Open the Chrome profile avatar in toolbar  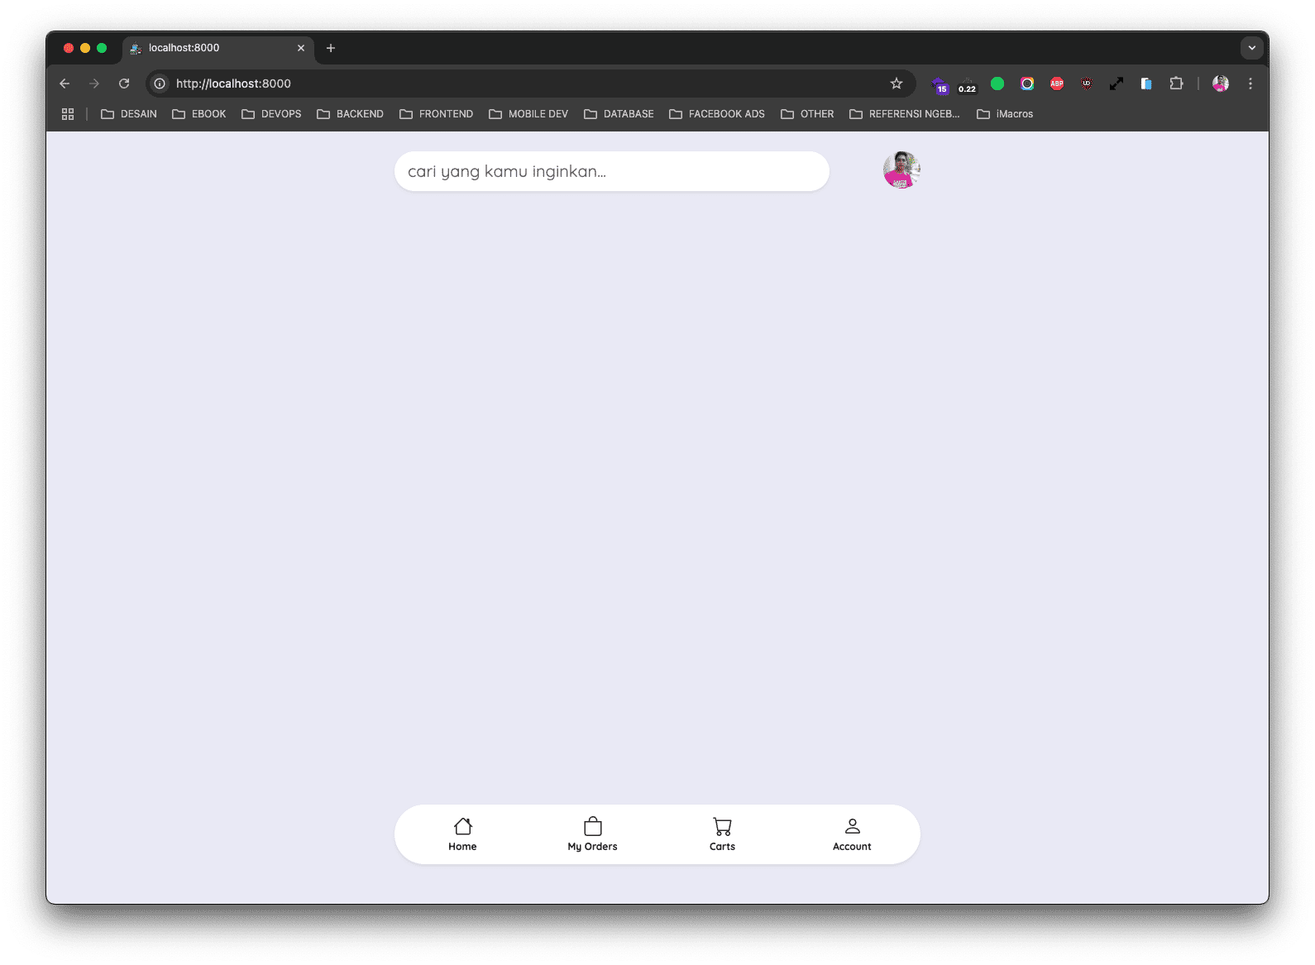(1220, 84)
